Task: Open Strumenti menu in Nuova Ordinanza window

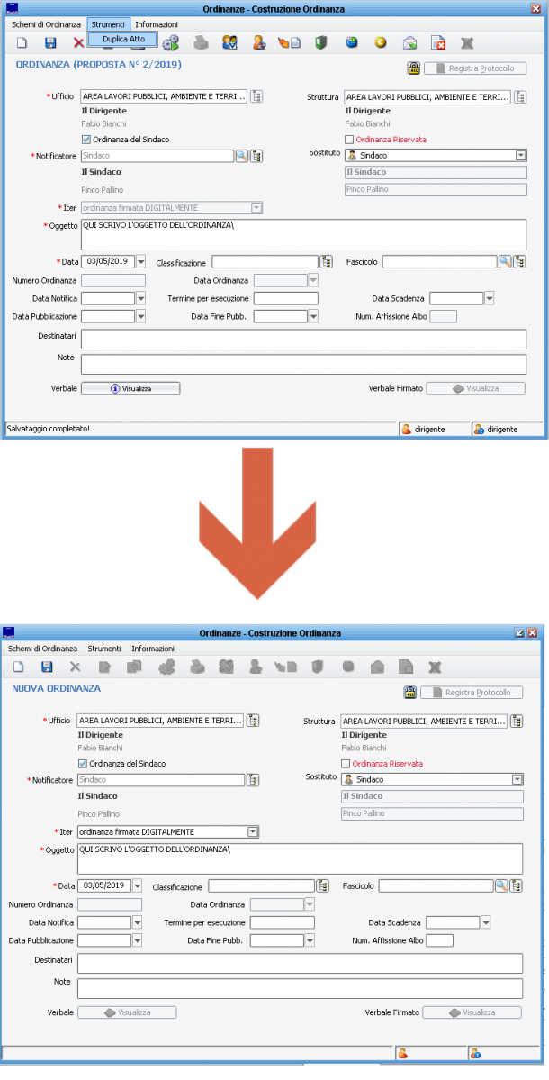Action: [x=104, y=649]
